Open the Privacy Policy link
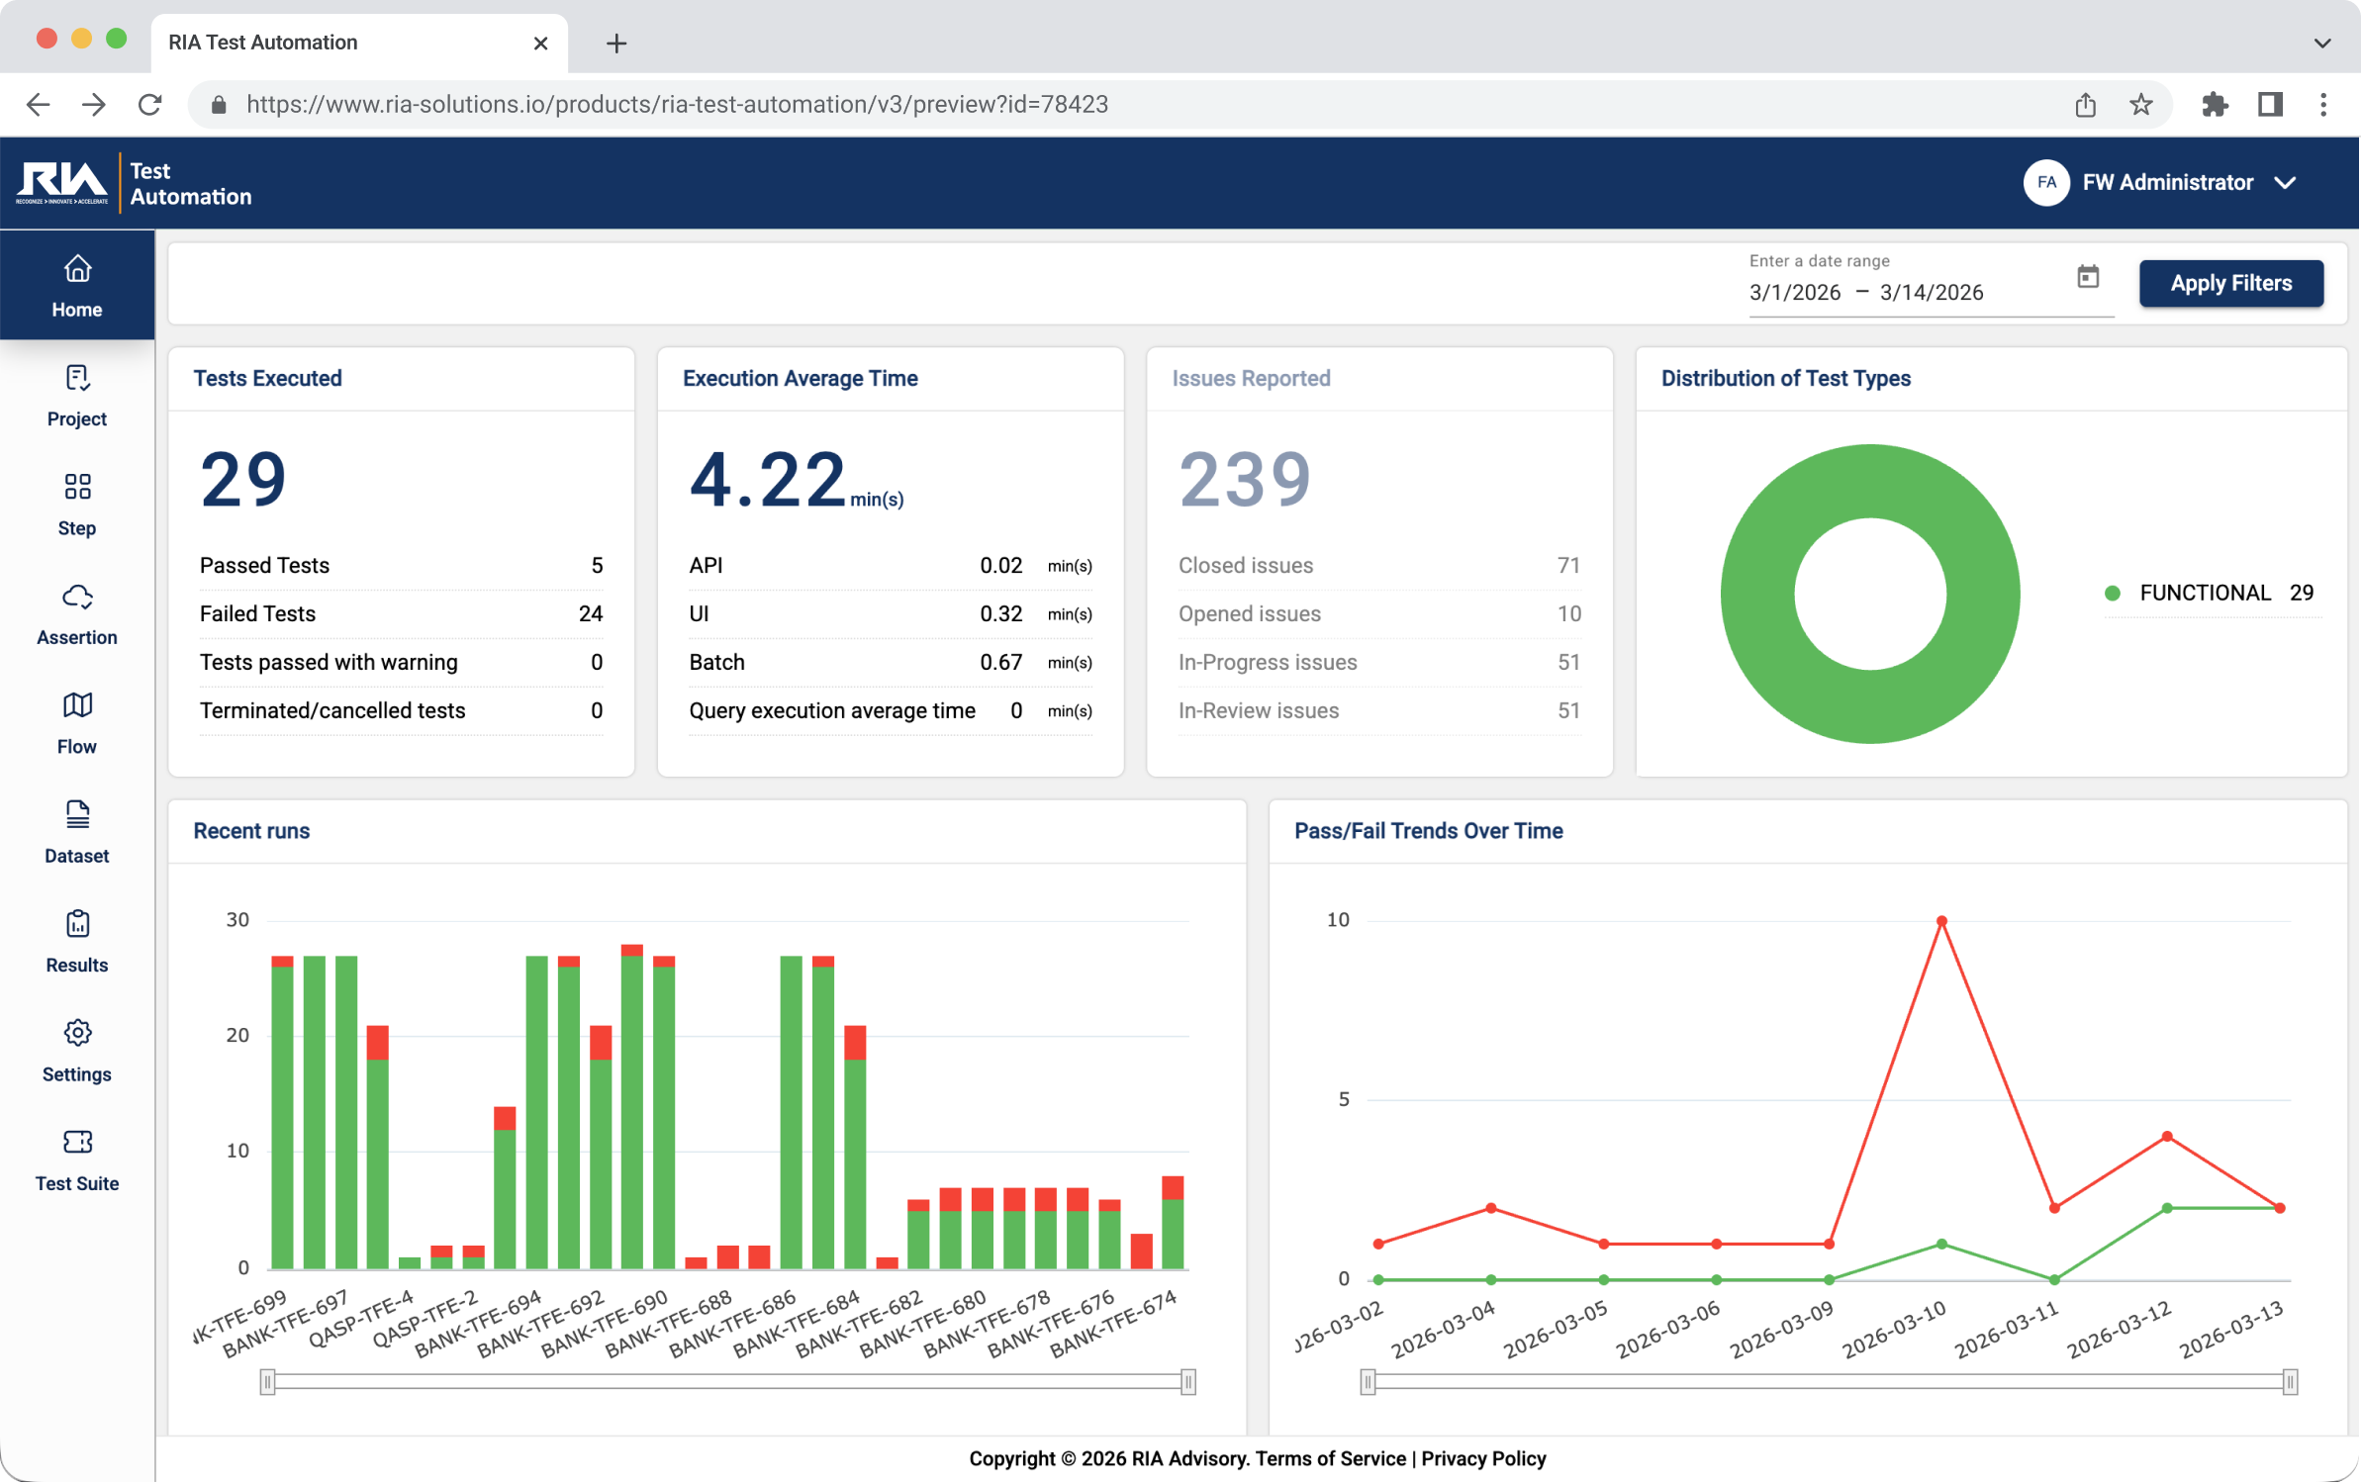Image resolution: width=2361 pixels, height=1484 pixels. point(1483,1459)
